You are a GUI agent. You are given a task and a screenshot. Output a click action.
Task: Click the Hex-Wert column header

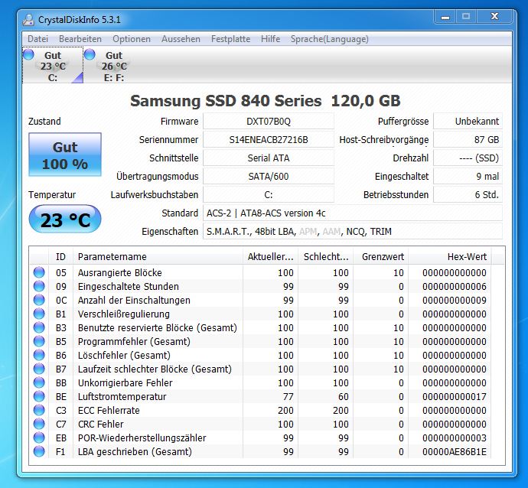coord(449,257)
